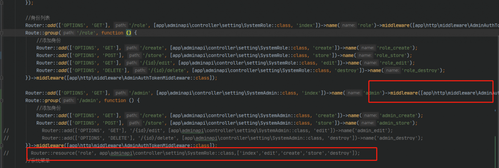Image resolution: width=499 pixels, height=168 pixels.
Task: Click the highlighted parentheses after function in role group
Action: click(x=128, y=33)
